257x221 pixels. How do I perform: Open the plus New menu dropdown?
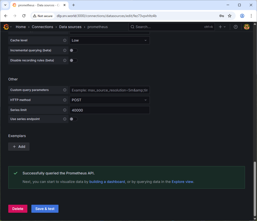222,27
